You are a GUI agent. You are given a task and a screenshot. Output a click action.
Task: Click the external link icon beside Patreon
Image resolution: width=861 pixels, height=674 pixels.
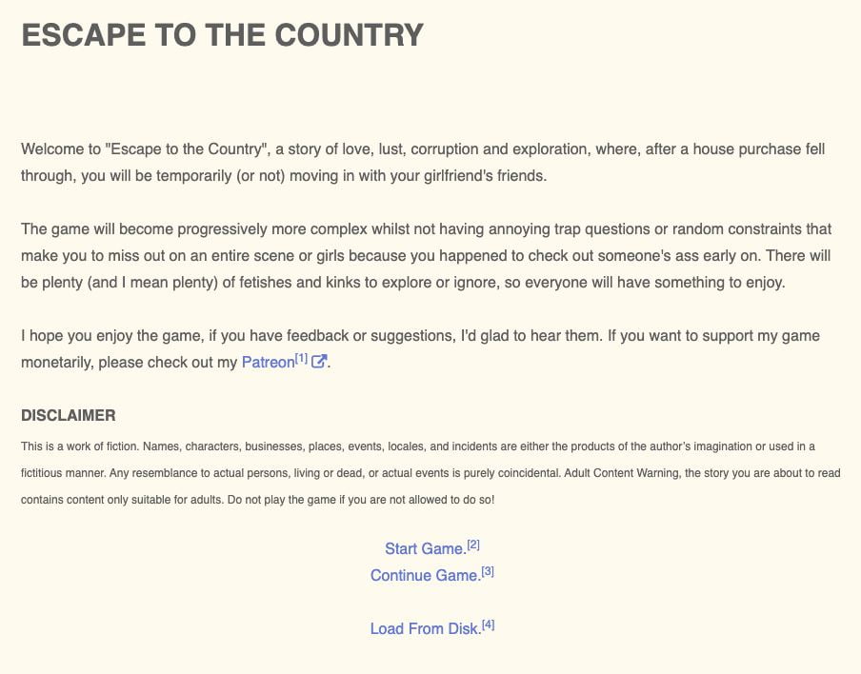click(x=320, y=362)
